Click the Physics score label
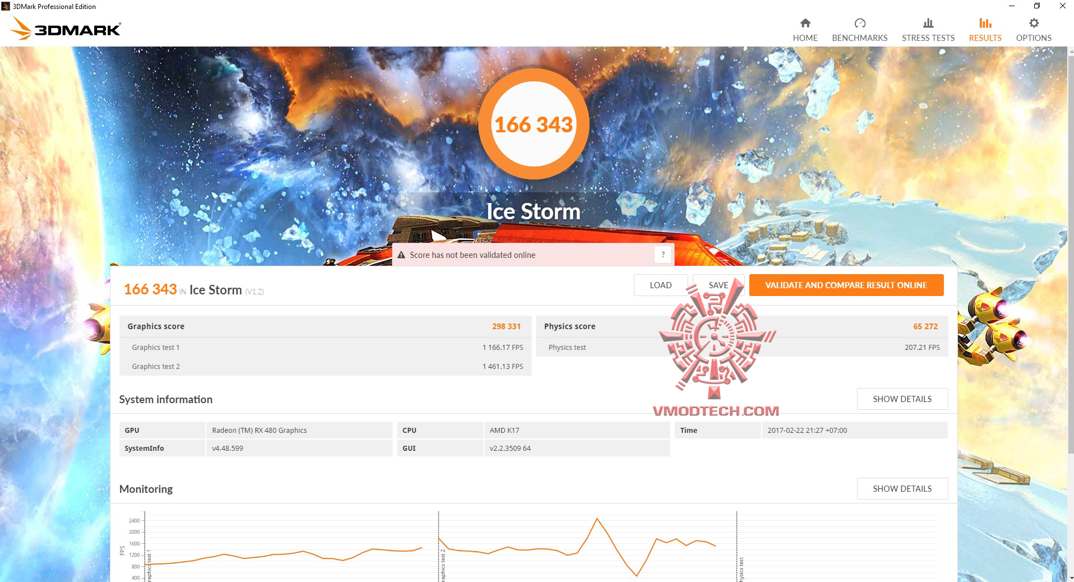The image size is (1074, 582). coord(570,326)
